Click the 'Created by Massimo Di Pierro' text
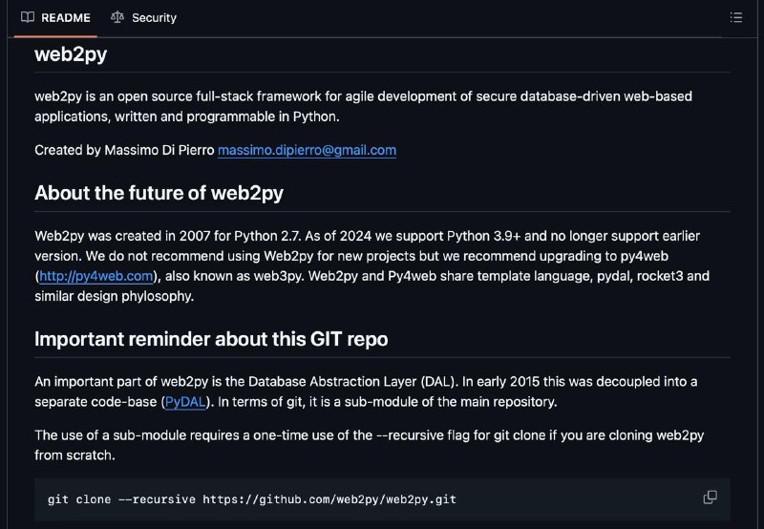 124,150
